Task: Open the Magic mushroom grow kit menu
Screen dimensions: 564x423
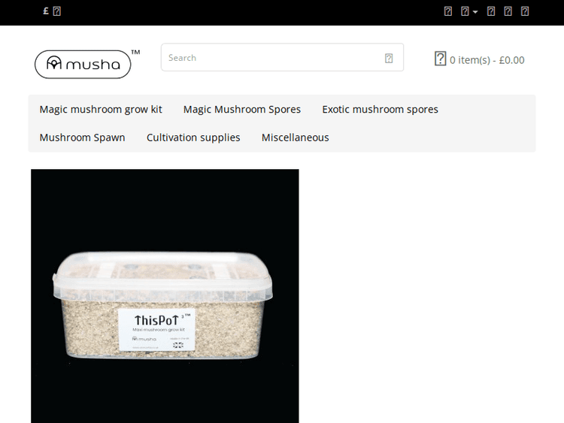Action: 101,110
